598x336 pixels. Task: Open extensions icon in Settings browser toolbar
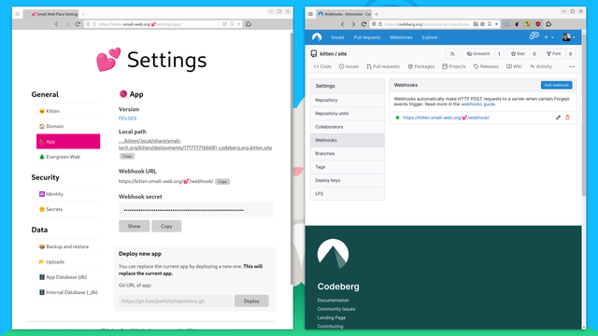tap(249, 24)
